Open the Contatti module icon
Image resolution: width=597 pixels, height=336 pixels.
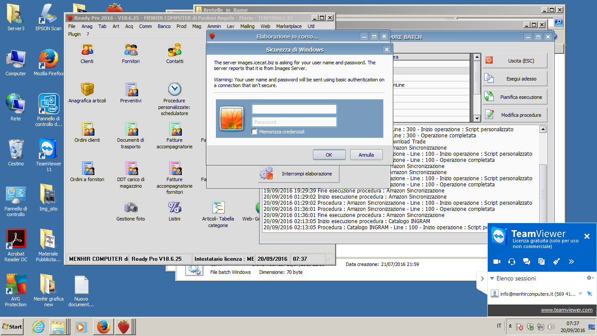[174, 50]
